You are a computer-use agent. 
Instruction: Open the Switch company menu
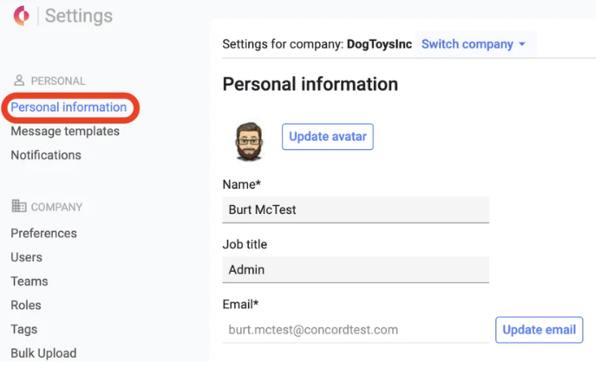[467, 44]
